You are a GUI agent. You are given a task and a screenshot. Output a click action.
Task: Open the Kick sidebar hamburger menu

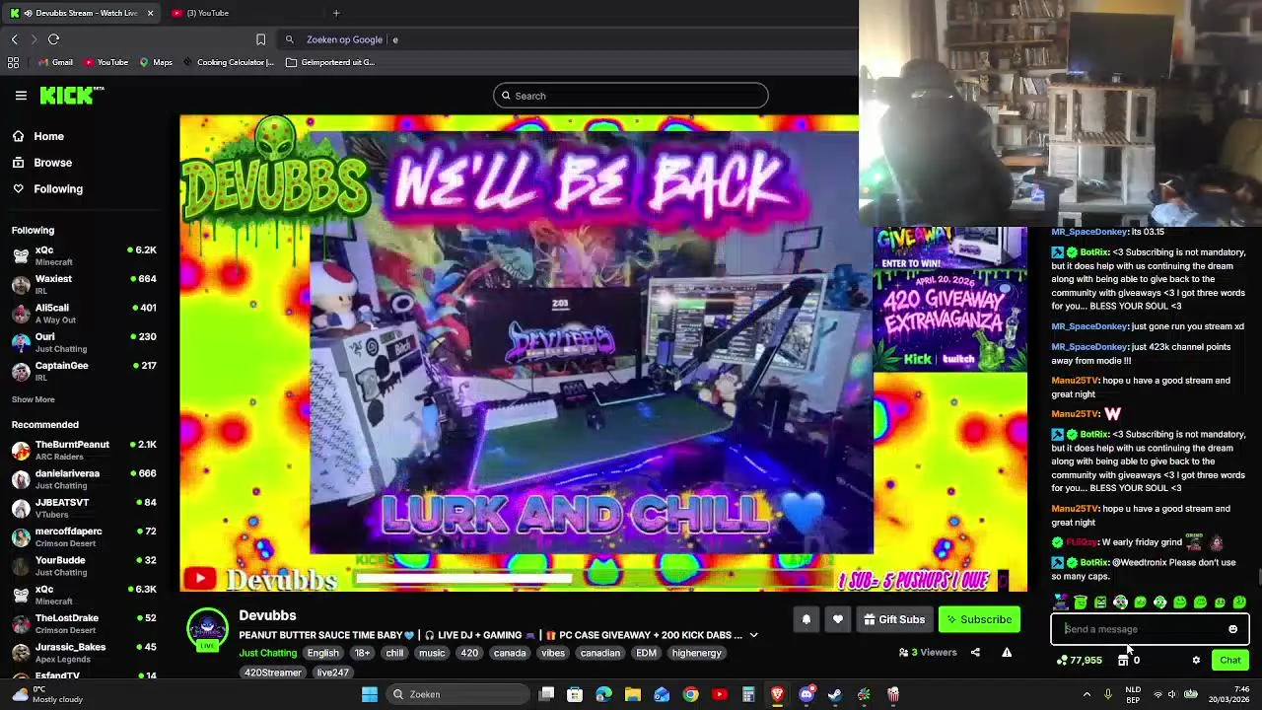point(21,96)
